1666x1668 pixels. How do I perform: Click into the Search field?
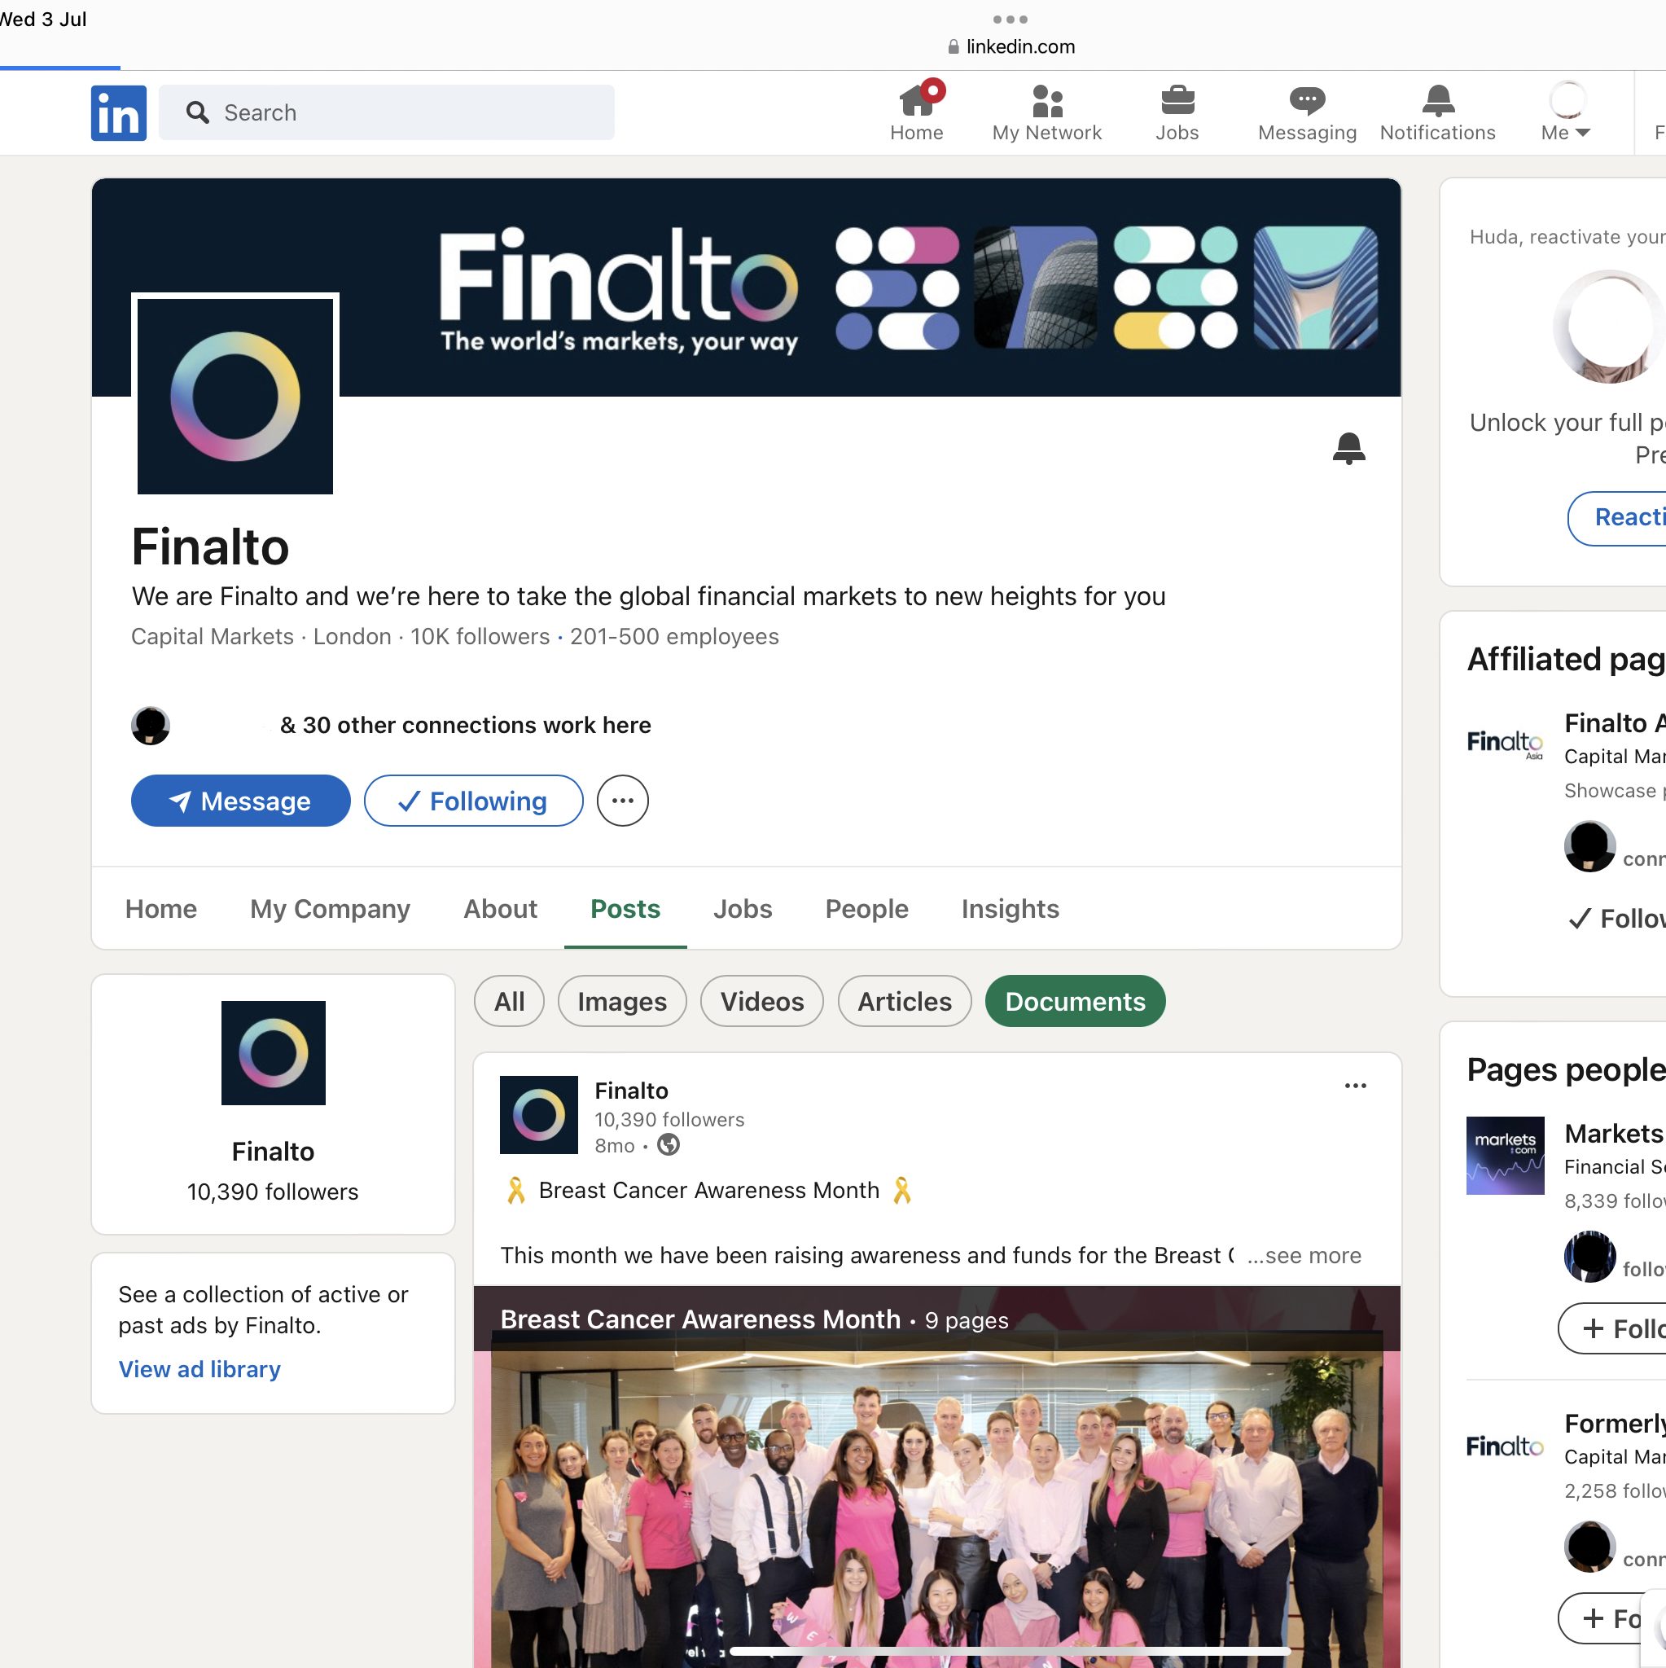pos(387,113)
